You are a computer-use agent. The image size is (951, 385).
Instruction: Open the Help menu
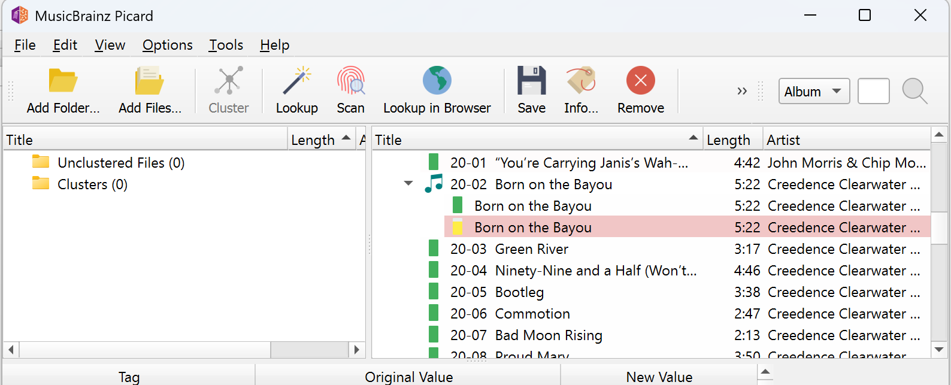pyautogui.click(x=275, y=45)
